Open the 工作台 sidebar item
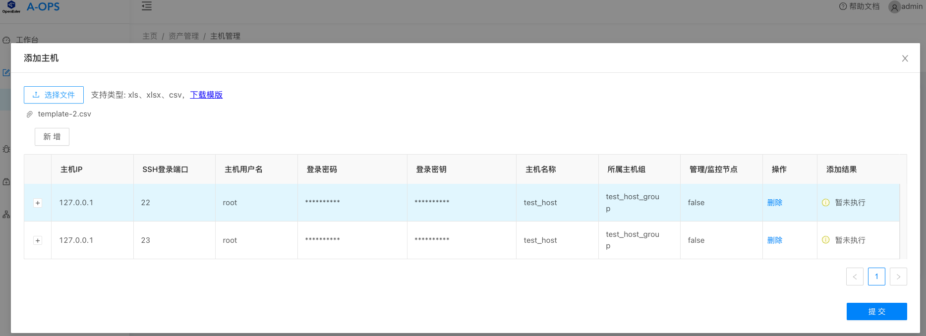This screenshot has width=926, height=336. 27,40
